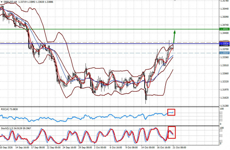
Task: Select the blue 1.33934 price label
Action: (224, 44)
